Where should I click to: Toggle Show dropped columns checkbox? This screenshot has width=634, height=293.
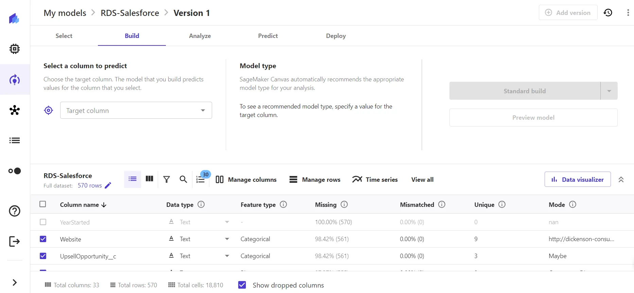click(x=242, y=285)
